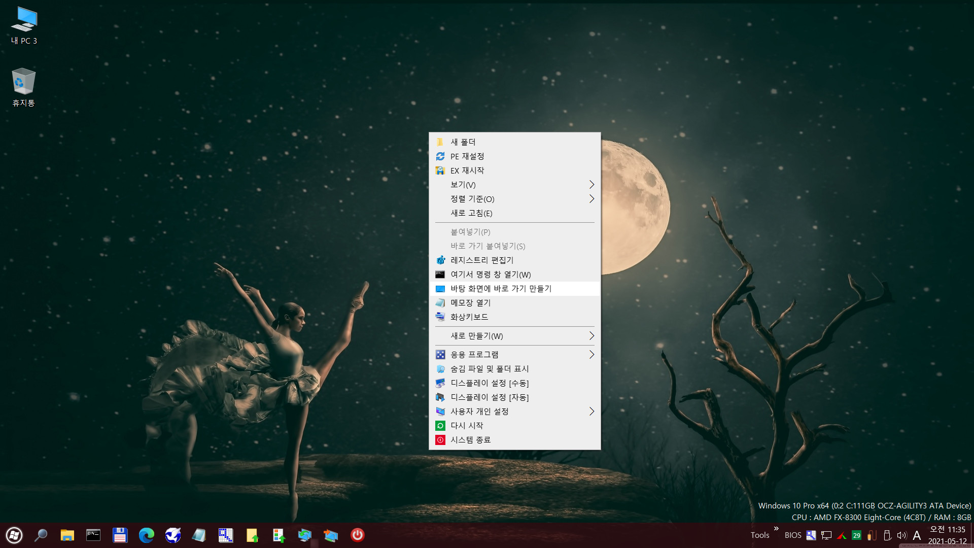This screenshot has width=974, height=548.
Task: Click the yellow folder with green arrow icon
Action: (x=252, y=535)
